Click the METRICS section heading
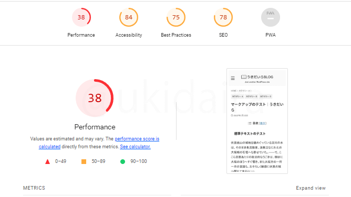Viewport: 351px width, 197px height. coord(34,188)
